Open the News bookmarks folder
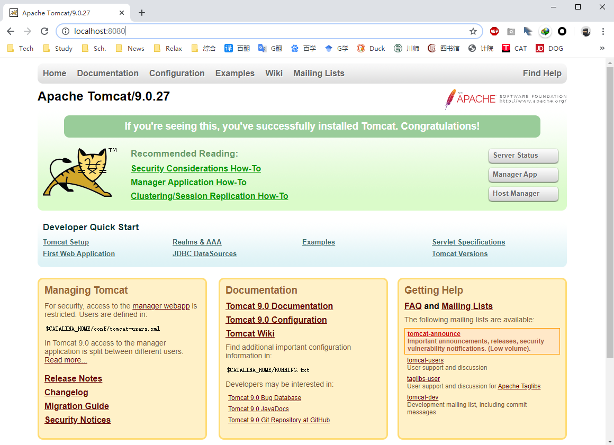 (x=130, y=49)
